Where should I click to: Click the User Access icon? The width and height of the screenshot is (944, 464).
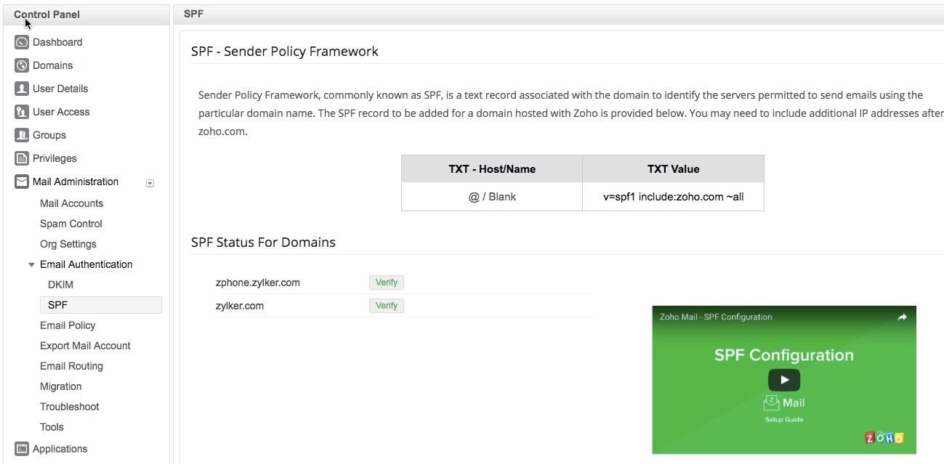pos(22,112)
